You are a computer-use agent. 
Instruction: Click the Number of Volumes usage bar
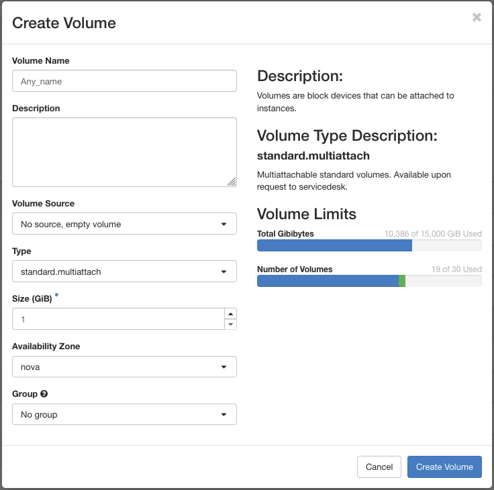(369, 281)
